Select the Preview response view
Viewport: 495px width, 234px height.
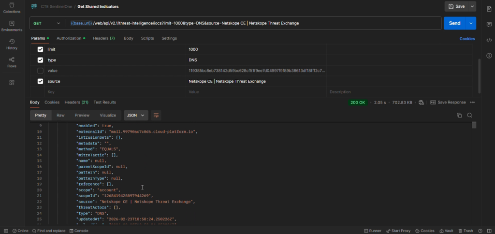point(82,115)
